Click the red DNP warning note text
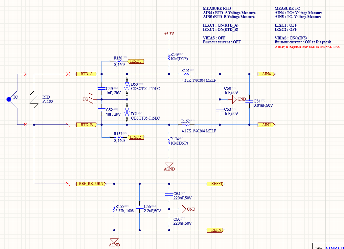This screenshot has width=344, height=249. click(x=307, y=47)
